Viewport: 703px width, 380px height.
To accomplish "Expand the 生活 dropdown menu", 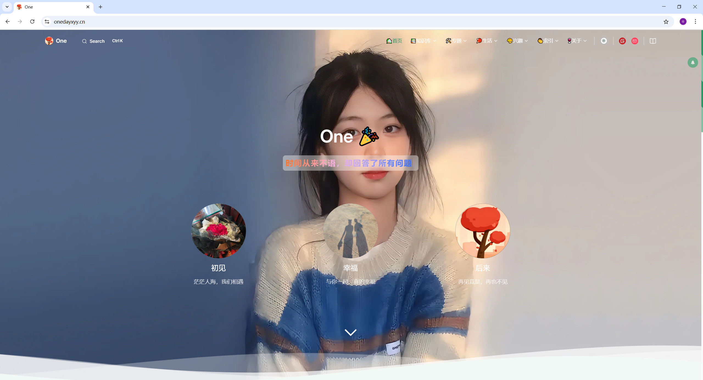I will [x=487, y=41].
